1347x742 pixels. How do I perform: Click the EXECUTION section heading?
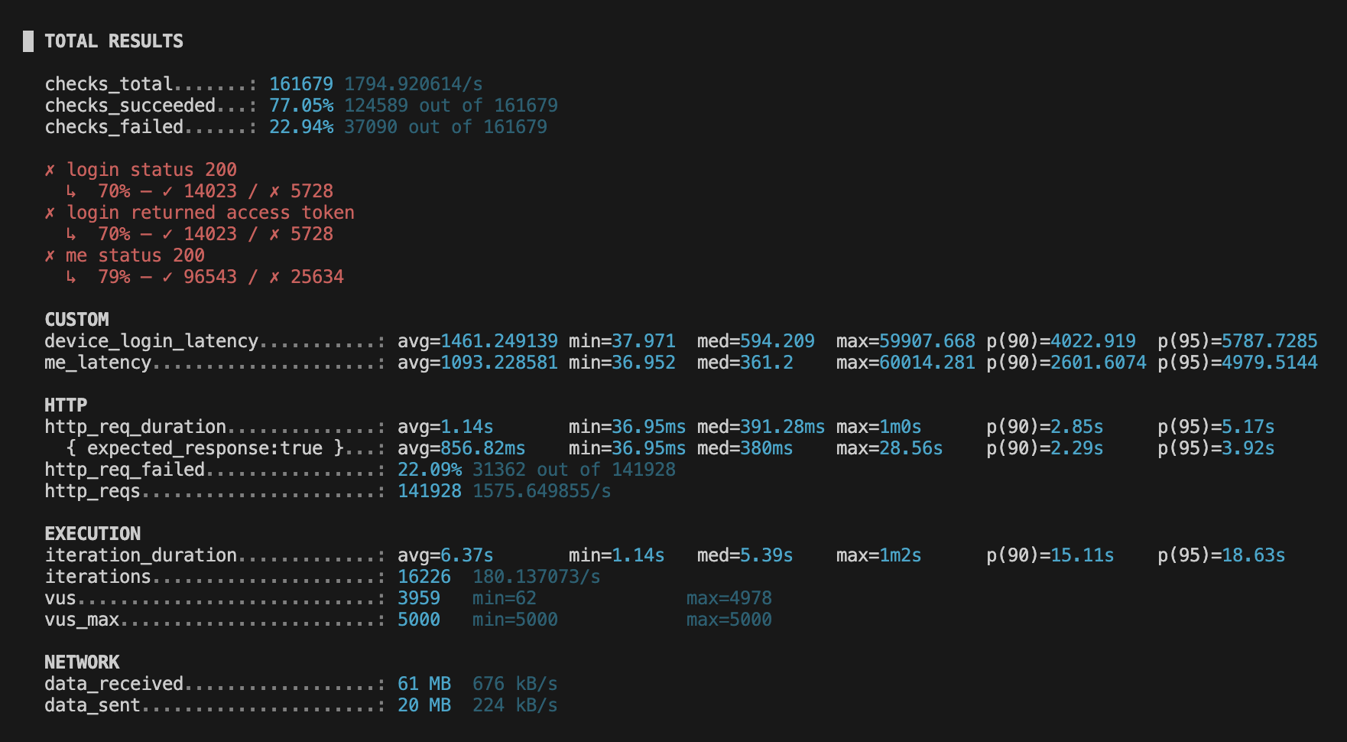[x=93, y=534]
